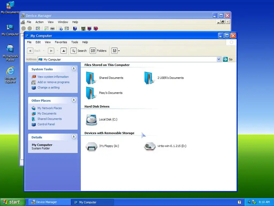This screenshot has width=274, height=206.
Task: Click the Device Manager title bar icon
Action: 23,16
